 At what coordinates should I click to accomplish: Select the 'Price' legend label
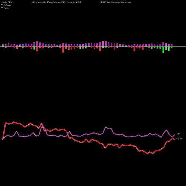tap(6, 8)
